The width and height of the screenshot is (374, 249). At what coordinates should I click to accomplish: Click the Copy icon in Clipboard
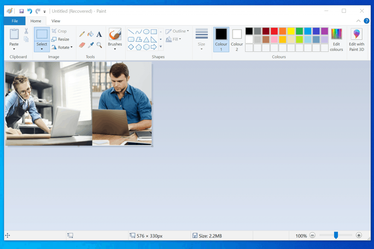coord(26,39)
